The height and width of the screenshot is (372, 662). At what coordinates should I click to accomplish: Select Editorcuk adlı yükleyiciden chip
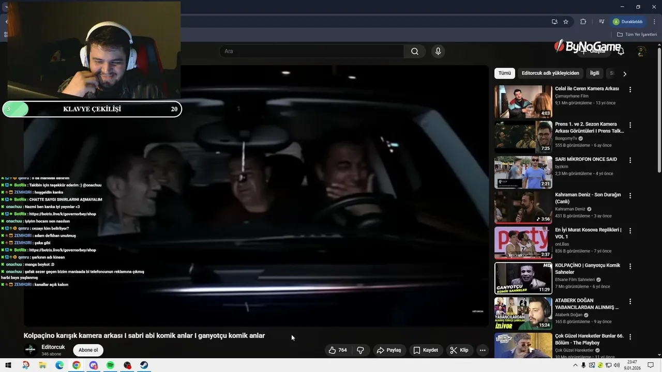tap(550, 73)
